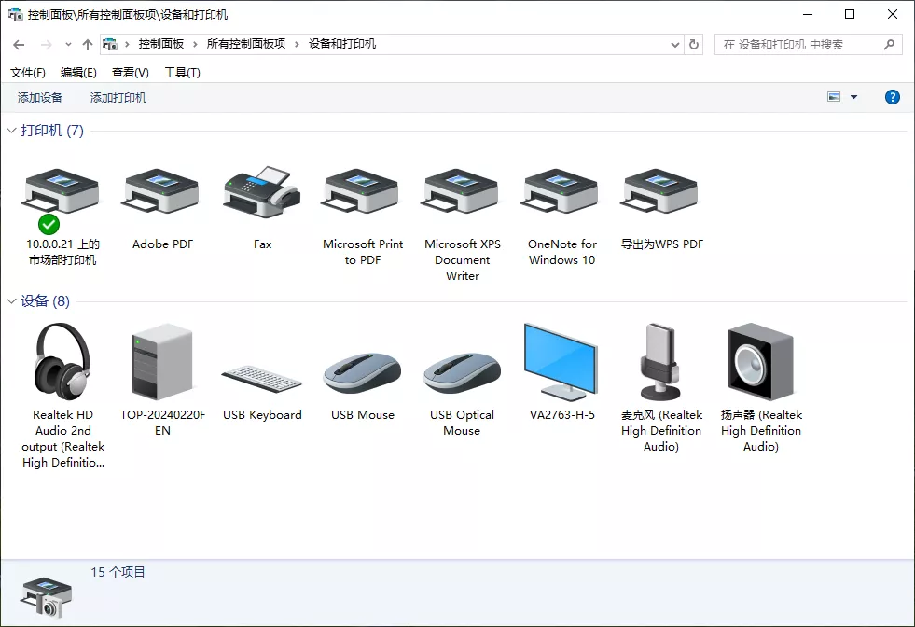Select the Fax device icon
The height and width of the screenshot is (627, 915).
click(x=262, y=191)
